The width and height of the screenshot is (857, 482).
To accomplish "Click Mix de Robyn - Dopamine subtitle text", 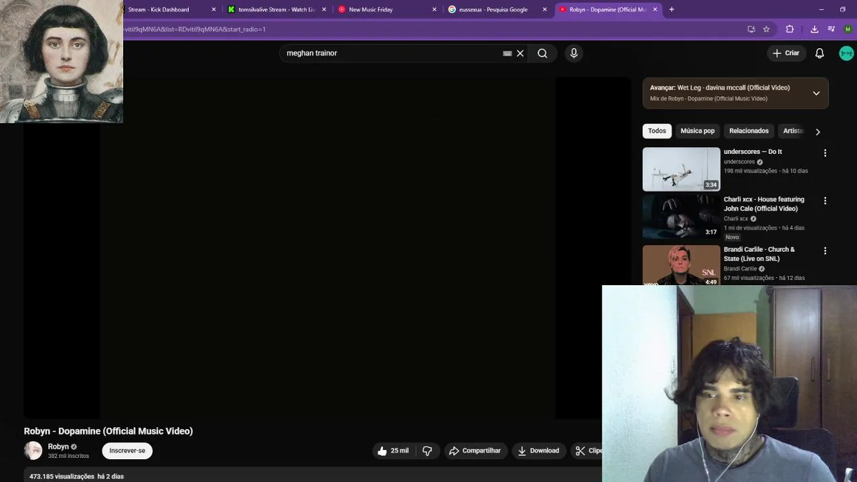I will tap(708, 98).
